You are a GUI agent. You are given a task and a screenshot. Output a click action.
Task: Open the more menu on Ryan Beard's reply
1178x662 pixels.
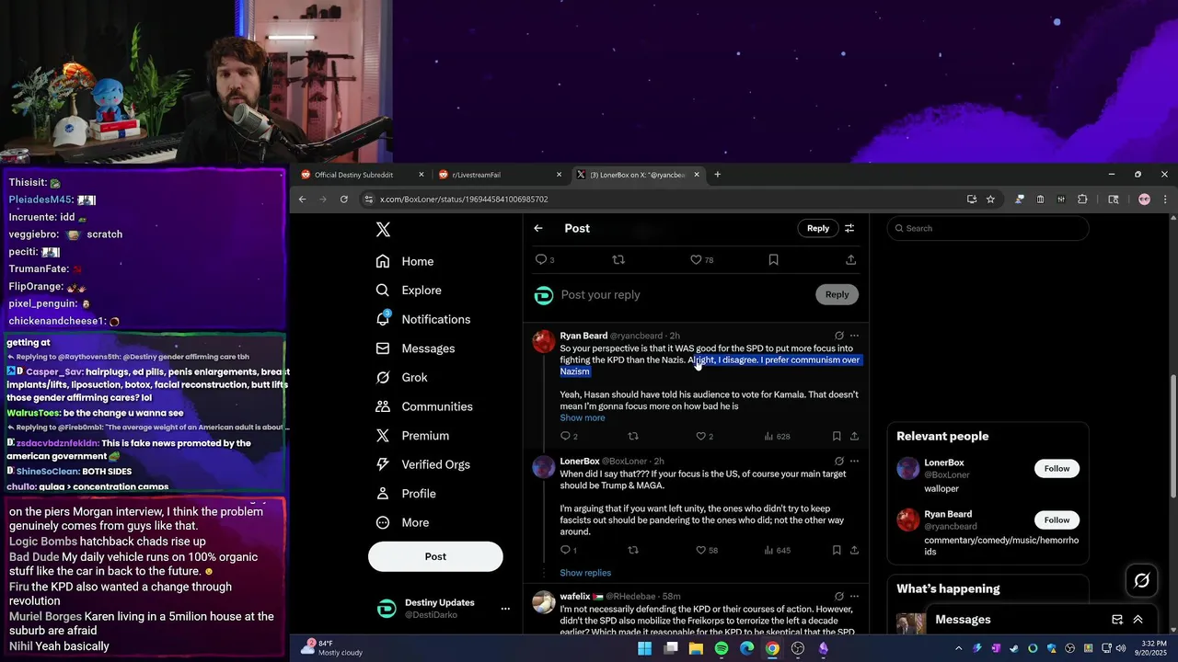(x=854, y=336)
